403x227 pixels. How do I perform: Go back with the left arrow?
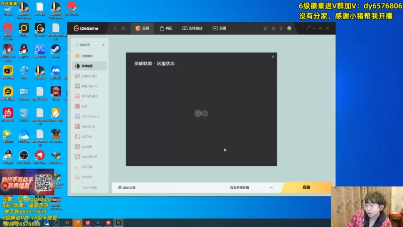[x=115, y=28]
